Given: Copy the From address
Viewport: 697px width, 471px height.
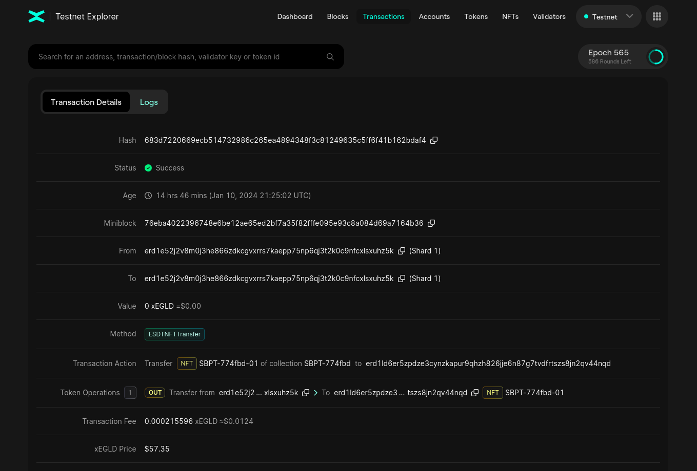Looking at the screenshot, I should [402, 251].
